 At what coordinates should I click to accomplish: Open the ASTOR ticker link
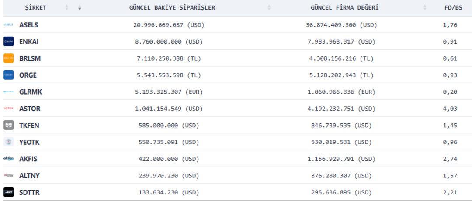tap(30, 109)
